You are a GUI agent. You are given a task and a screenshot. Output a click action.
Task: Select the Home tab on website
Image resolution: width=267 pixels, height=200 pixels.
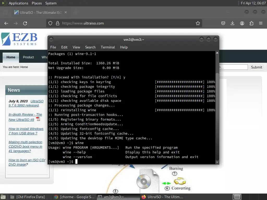click(11, 57)
